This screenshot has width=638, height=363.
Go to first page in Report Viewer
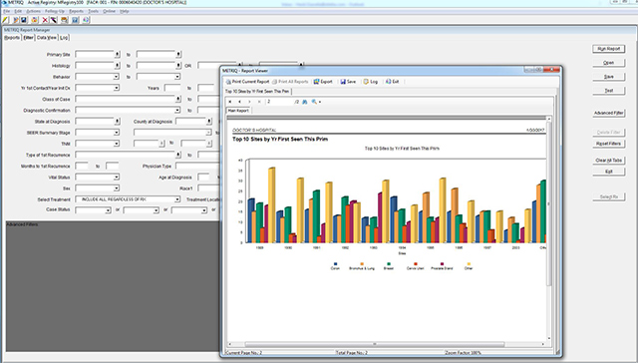coord(230,102)
